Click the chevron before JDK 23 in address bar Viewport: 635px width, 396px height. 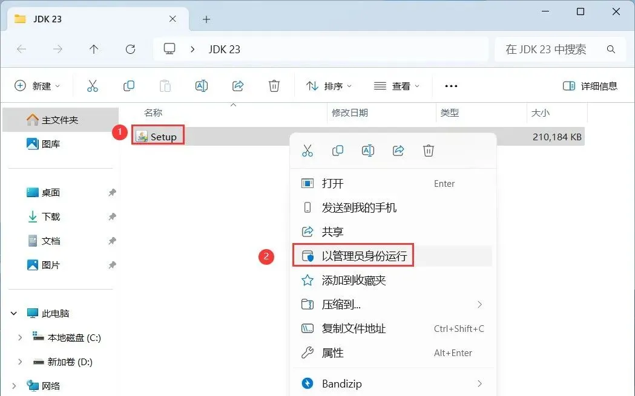coord(192,50)
